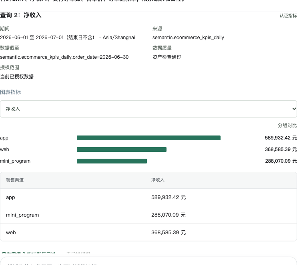
Task: Select source value semantic.ecommerce_kpis_daily
Action: (x=188, y=38)
